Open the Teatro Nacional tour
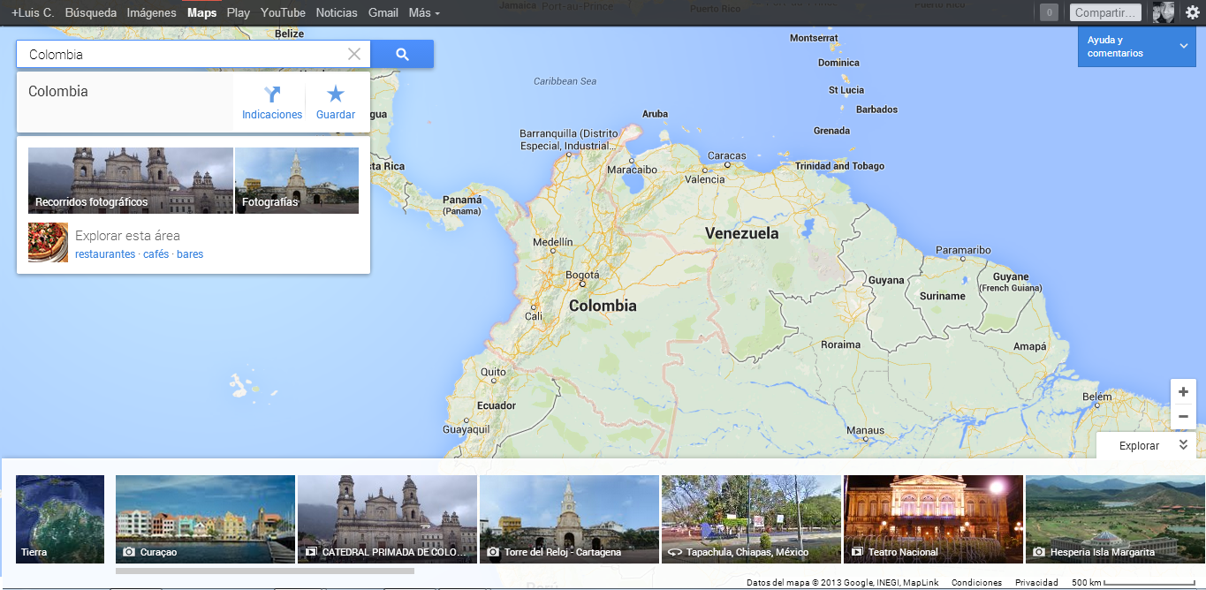1206x590 pixels. [933, 519]
